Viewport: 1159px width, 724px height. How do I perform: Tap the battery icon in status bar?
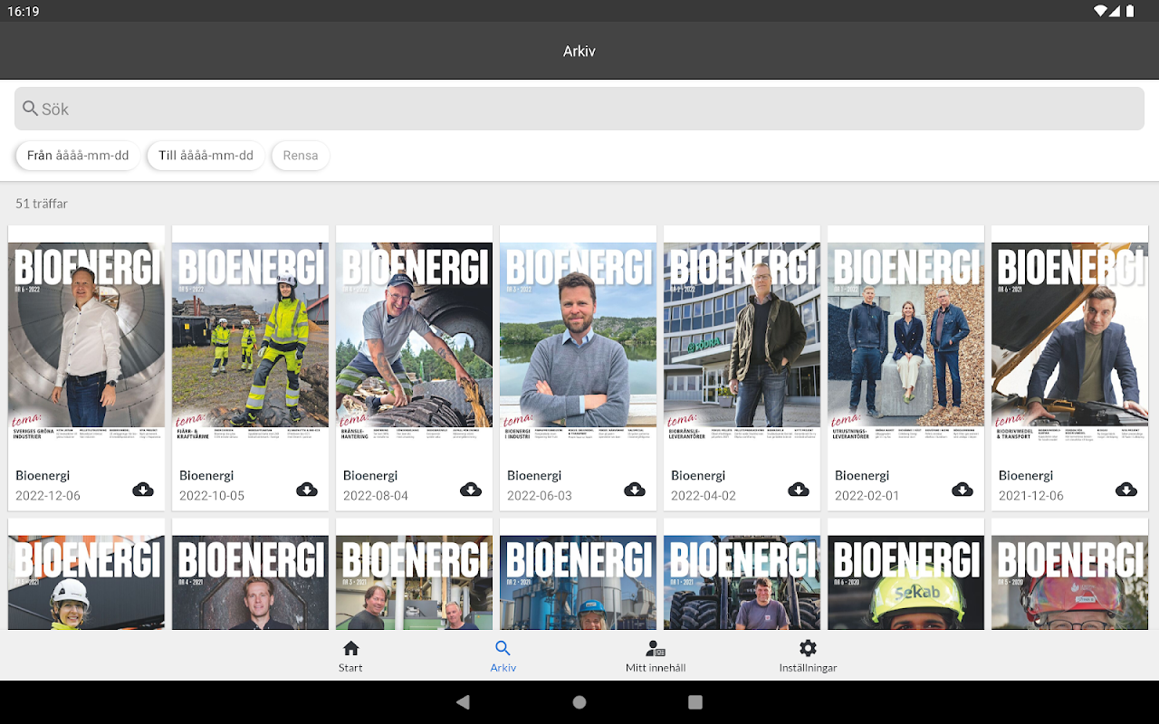(x=1130, y=11)
